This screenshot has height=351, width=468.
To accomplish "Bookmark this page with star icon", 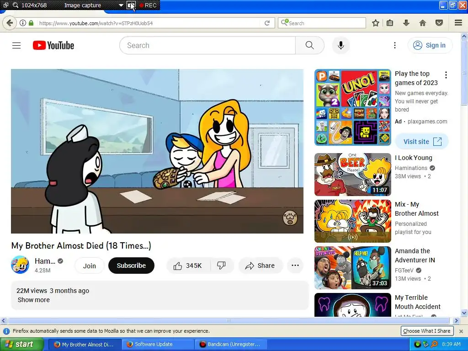I will click(x=376, y=23).
